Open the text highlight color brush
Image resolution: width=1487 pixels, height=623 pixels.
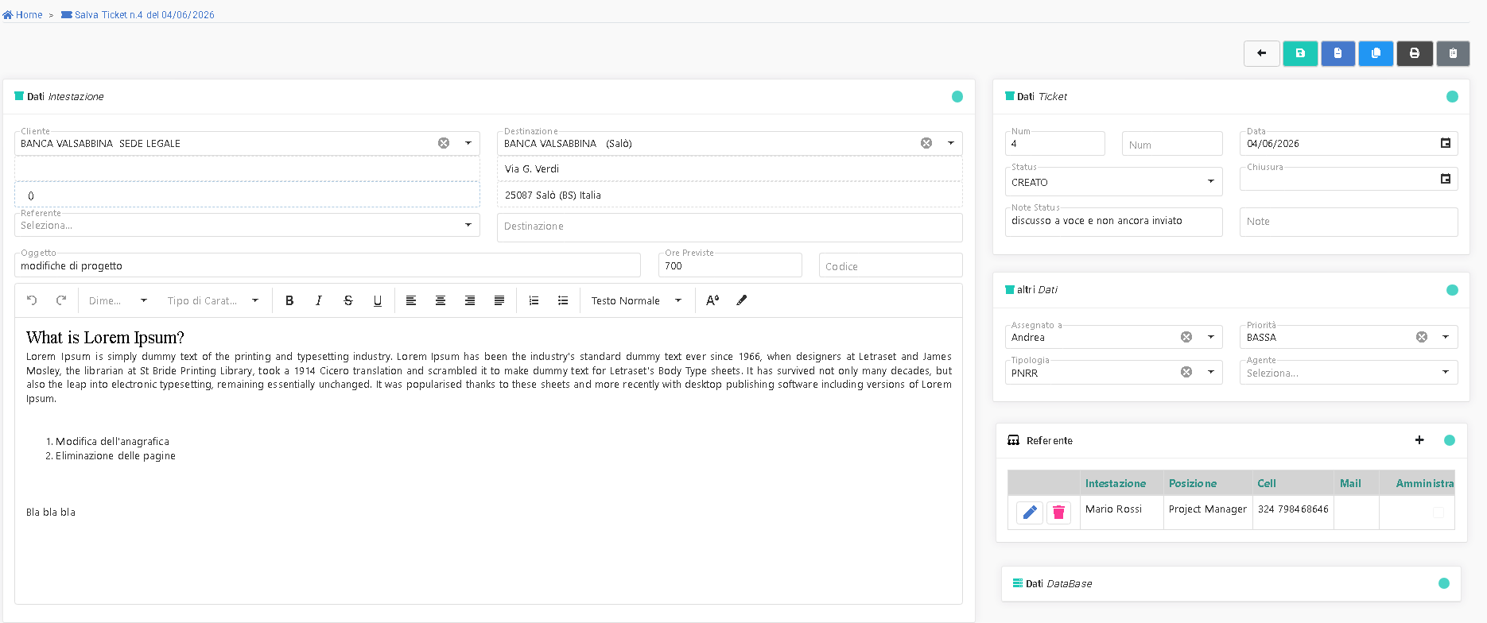pyautogui.click(x=742, y=300)
